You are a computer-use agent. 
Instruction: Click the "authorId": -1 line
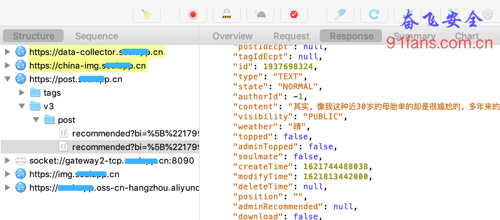270,96
